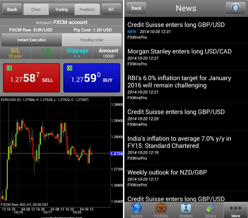Select Pending order mode
The width and height of the screenshot is (248, 218).
tap(92, 40)
